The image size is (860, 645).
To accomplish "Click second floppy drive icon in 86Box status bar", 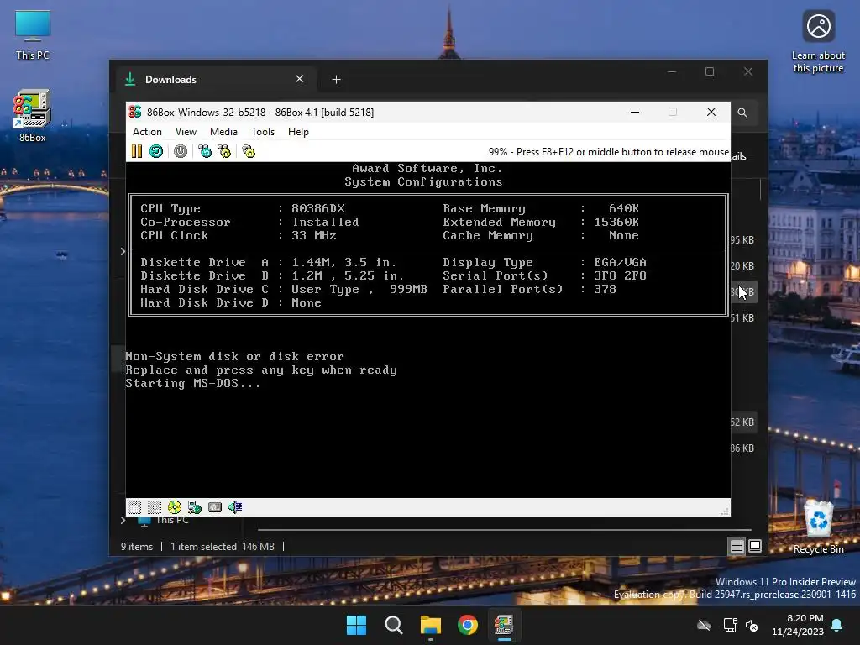I will (155, 507).
